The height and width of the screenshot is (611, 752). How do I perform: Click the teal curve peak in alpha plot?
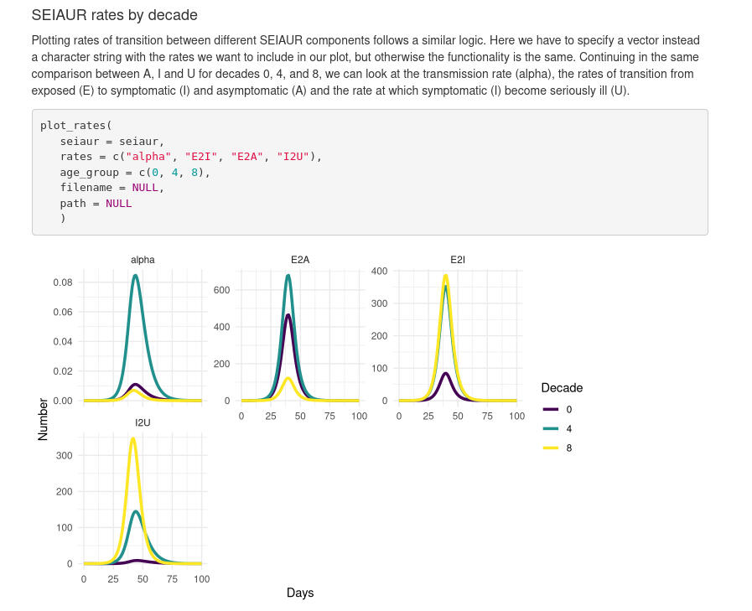pyautogui.click(x=135, y=276)
